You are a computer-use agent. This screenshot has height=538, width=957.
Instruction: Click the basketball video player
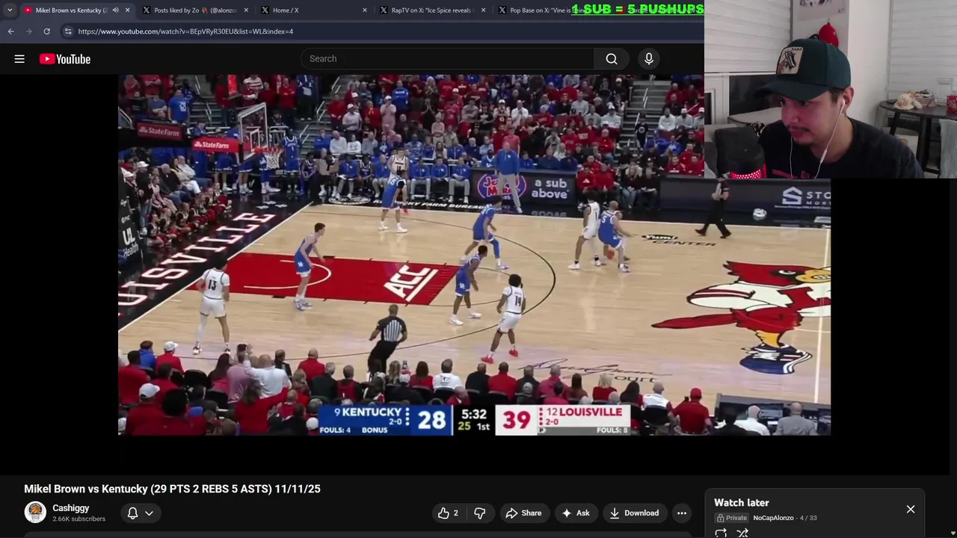tap(474, 255)
